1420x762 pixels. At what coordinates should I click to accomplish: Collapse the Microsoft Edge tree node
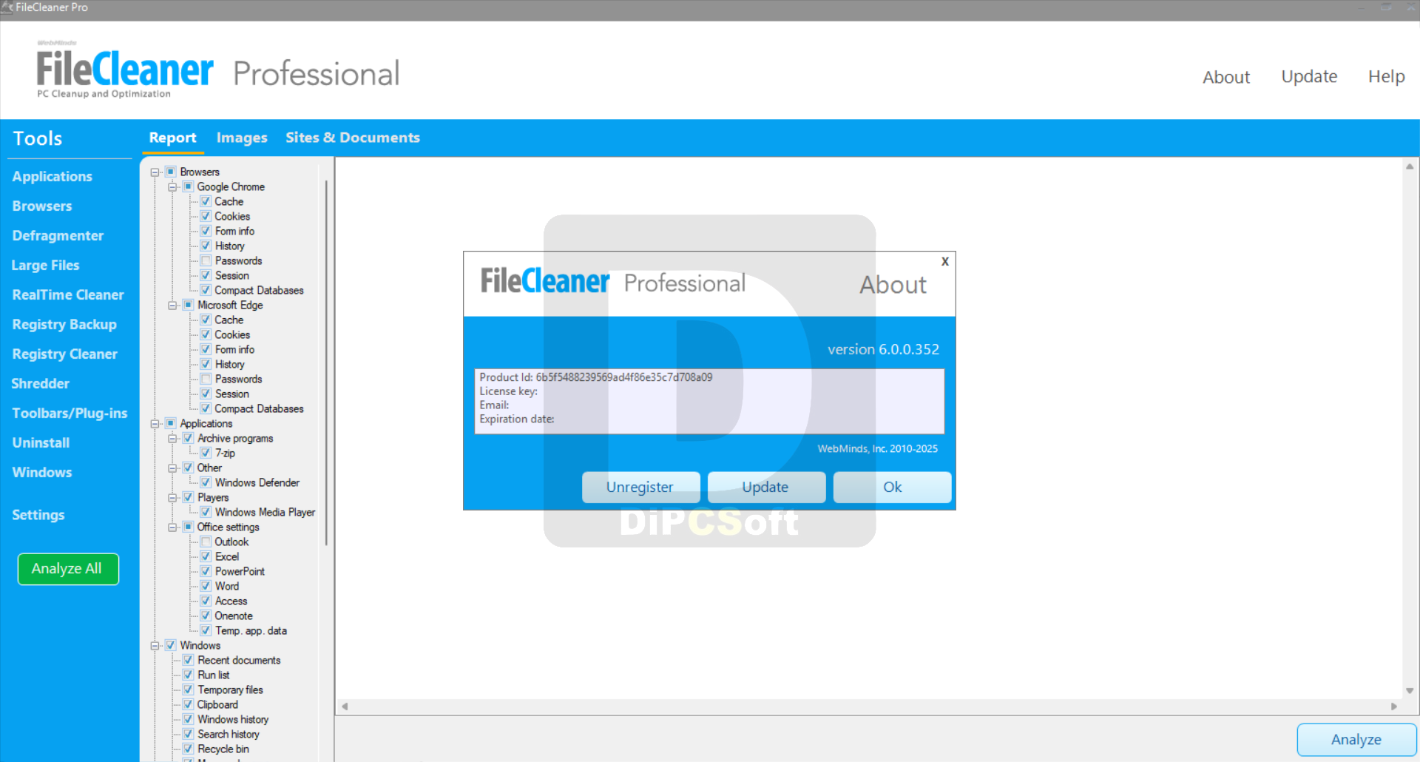[x=172, y=306]
